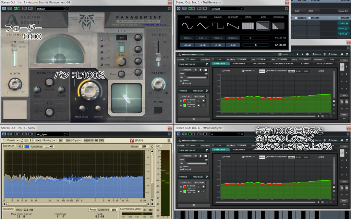This screenshot has width=351, height=219.
Task: Select the sawtooth waveform in TestGenerator
Action: 233,26
